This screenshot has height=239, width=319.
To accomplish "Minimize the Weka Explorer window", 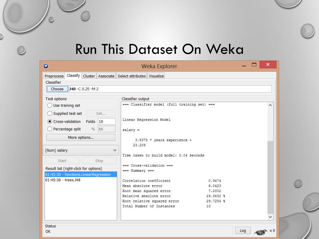I will [x=244, y=66].
